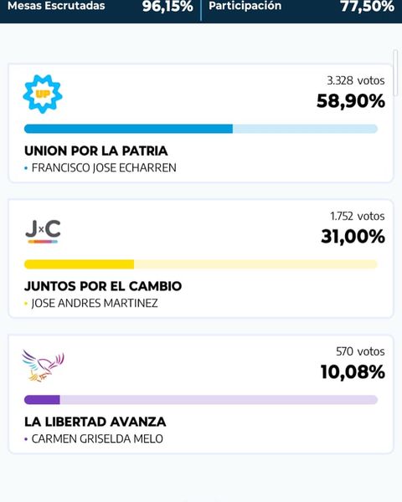
Task: Select the blue bullet beside Francisco Jose Echarren
Action: [26, 168]
